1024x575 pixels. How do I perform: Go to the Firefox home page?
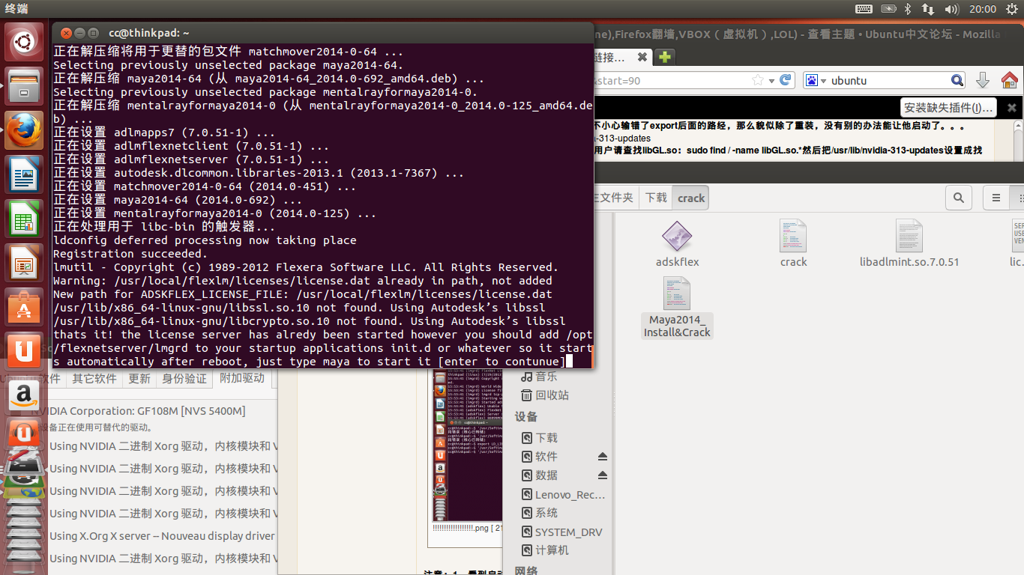click(x=1009, y=80)
